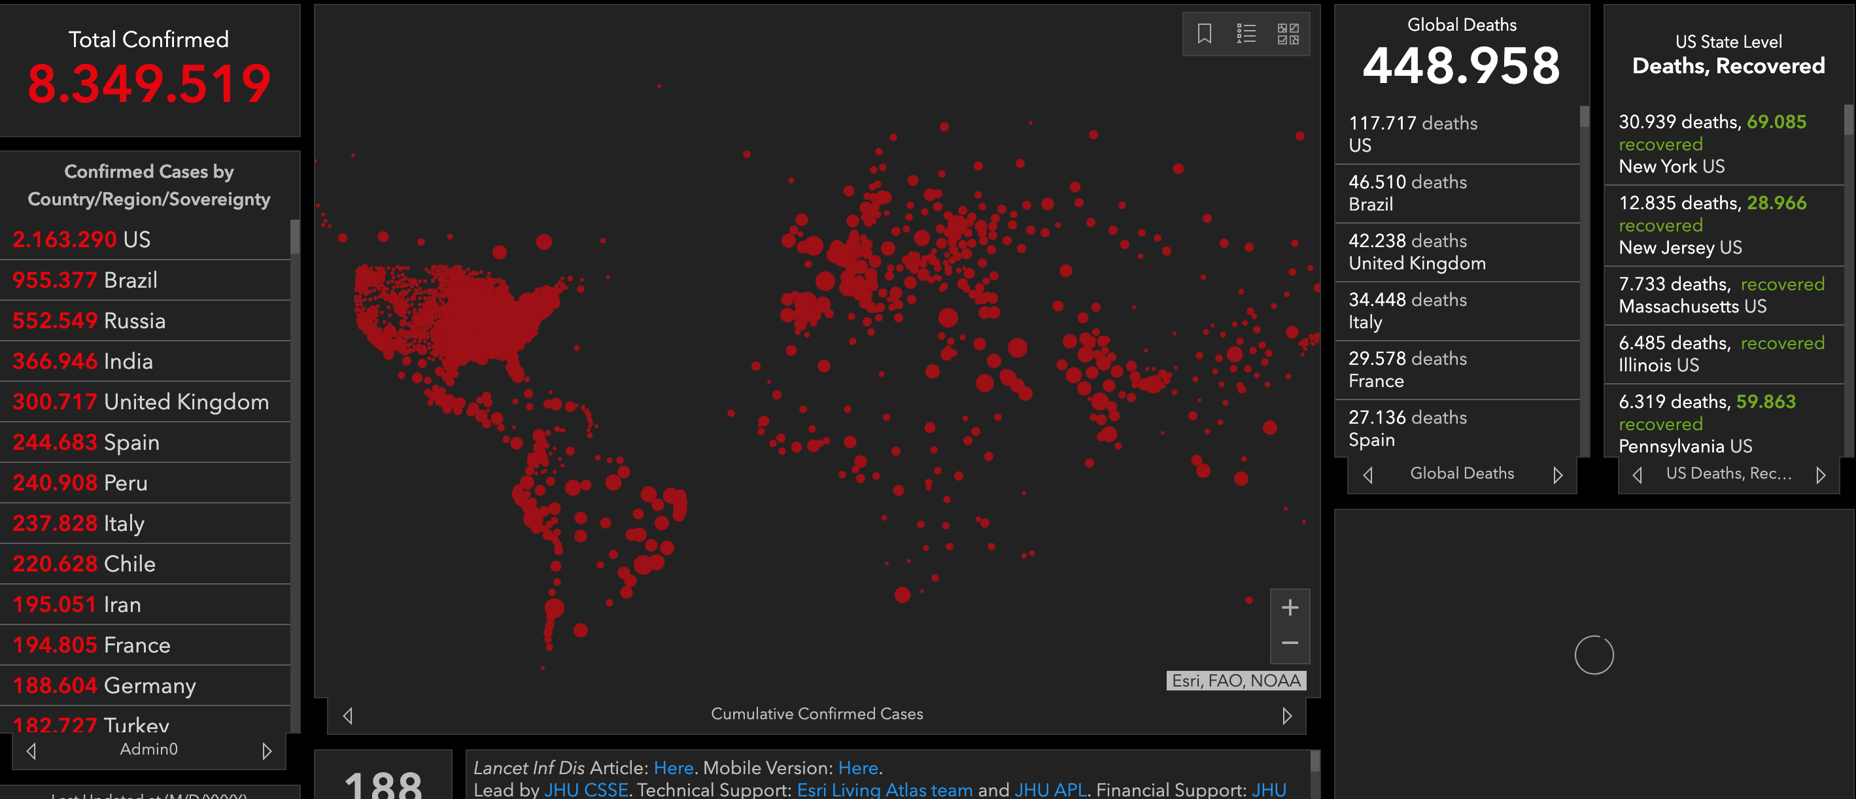The height and width of the screenshot is (799, 1856).
Task: Open the bookmarks icon on map
Action: 1204,34
